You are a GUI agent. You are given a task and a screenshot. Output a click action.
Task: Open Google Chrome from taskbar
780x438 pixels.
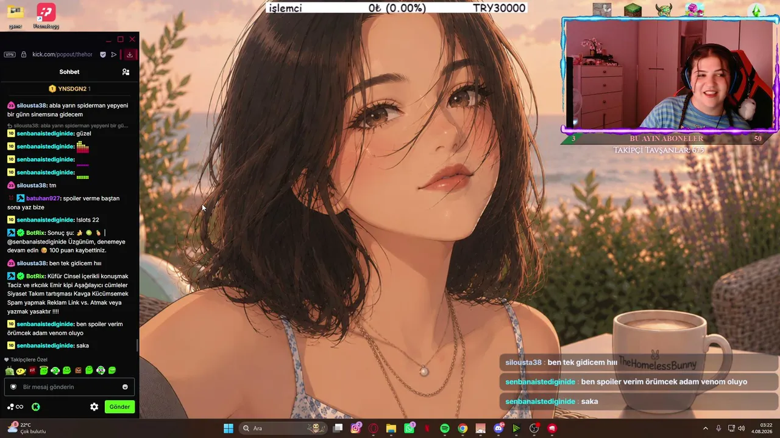[463, 428]
